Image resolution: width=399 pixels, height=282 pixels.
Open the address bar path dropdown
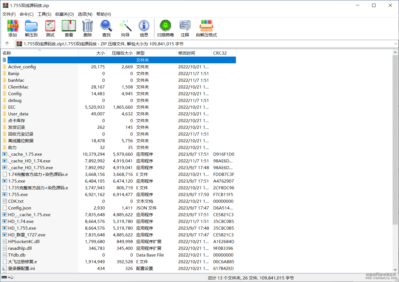(396, 44)
